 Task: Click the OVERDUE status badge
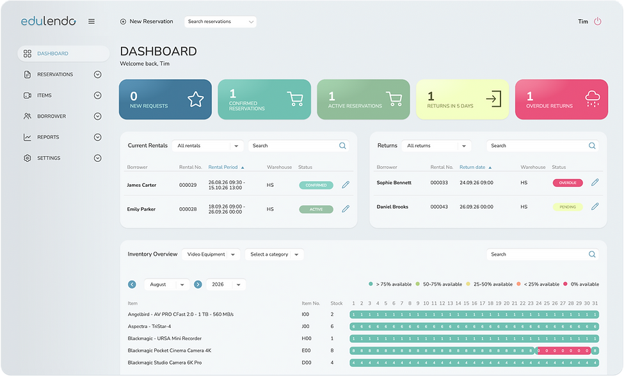[568, 183]
